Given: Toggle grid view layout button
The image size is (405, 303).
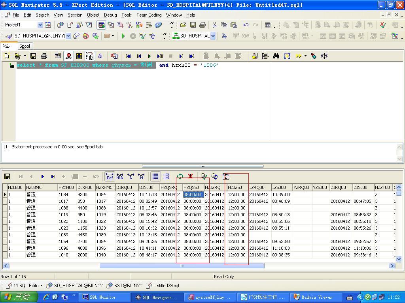Looking at the screenshot, I should point(155,176).
